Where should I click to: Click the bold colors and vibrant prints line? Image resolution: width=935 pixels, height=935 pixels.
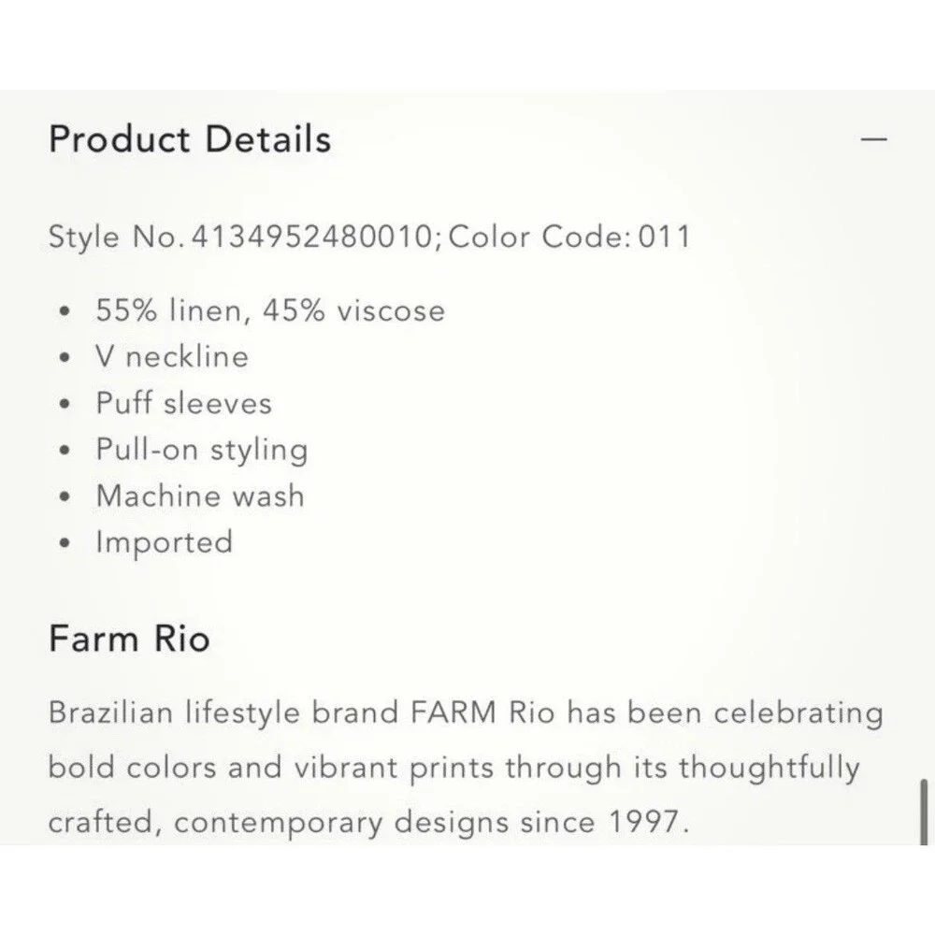(453, 768)
